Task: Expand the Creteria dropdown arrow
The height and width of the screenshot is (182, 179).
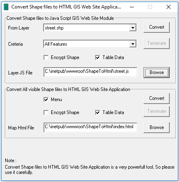Action: click(x=133, y=44)
